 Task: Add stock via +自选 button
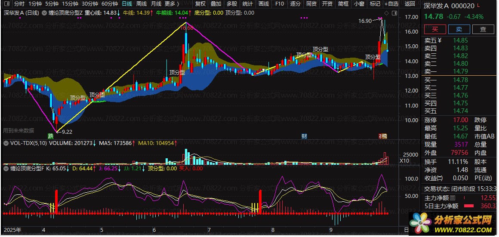coord(391,4)
